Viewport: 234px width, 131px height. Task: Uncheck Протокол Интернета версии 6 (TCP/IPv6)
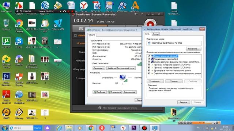(149, 65)
